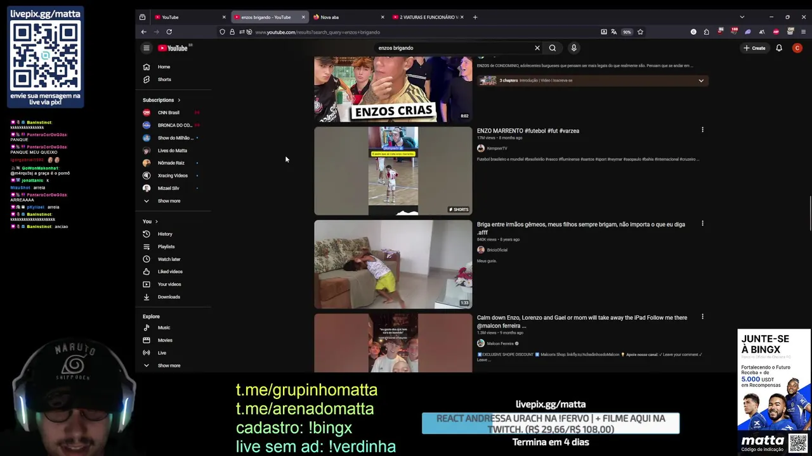Clear the search box with the X
This screenshot has height=456, width=812.
537,48
